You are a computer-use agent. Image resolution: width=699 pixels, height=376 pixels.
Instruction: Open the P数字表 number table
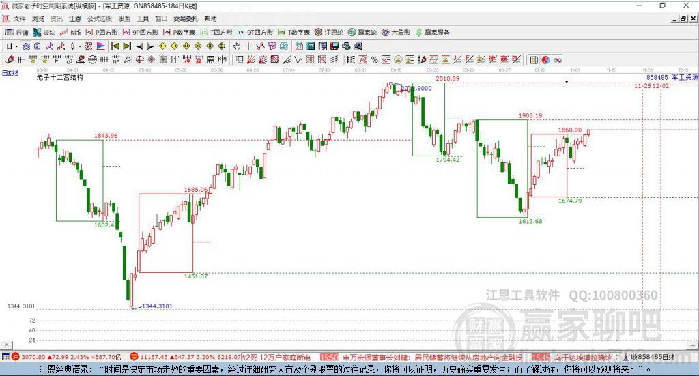tap(180, 33)
